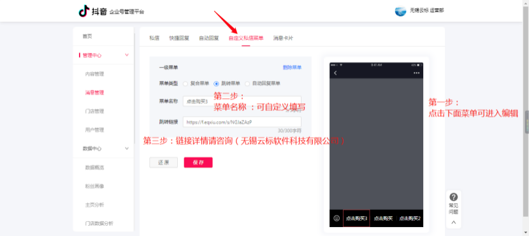The image size is (529, 236).
Task: Click the 跳转链接 URL input field
Action: 242,122
